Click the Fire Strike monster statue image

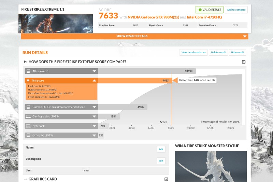coord(211,166)
